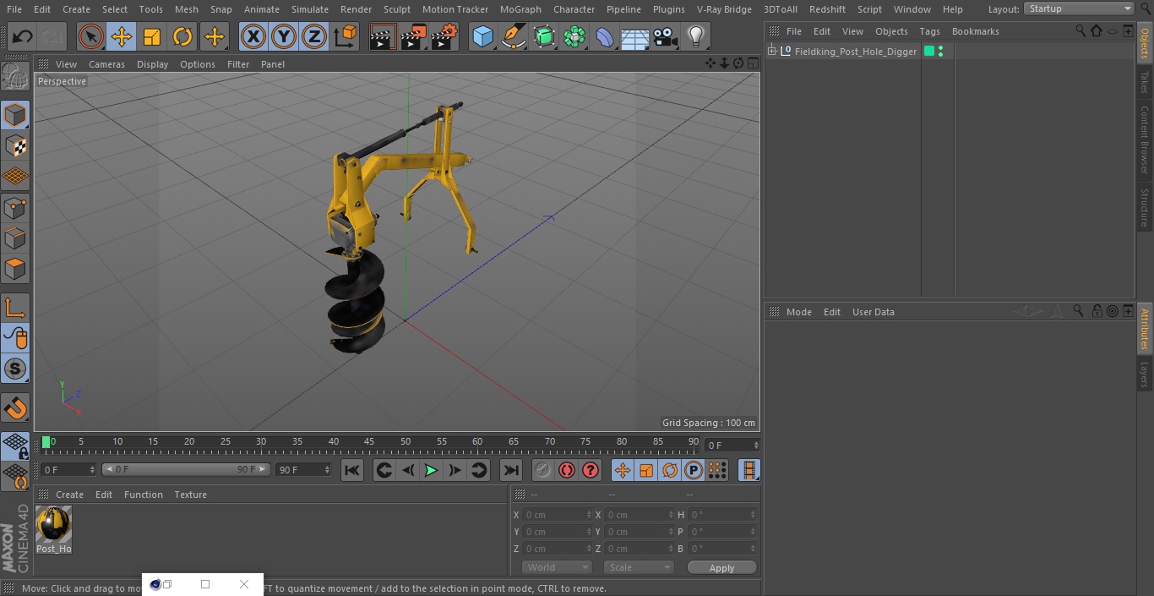Toggle Position keyframe recording
1154x596 pixels.
tap(623, 470)
